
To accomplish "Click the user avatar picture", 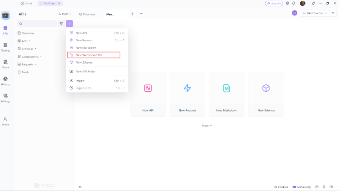I will [303, 3].
